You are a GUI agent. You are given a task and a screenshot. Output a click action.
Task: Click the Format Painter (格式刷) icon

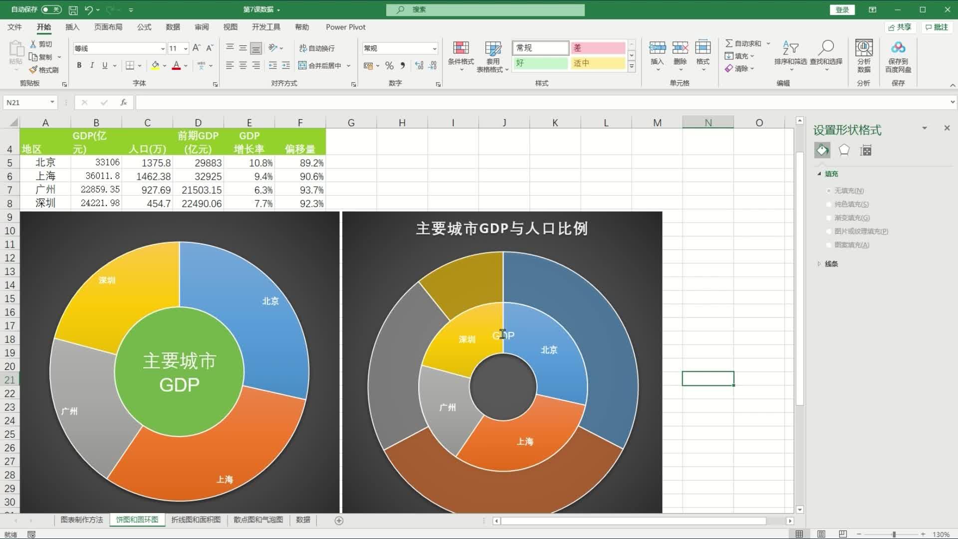tap(33, 70)
